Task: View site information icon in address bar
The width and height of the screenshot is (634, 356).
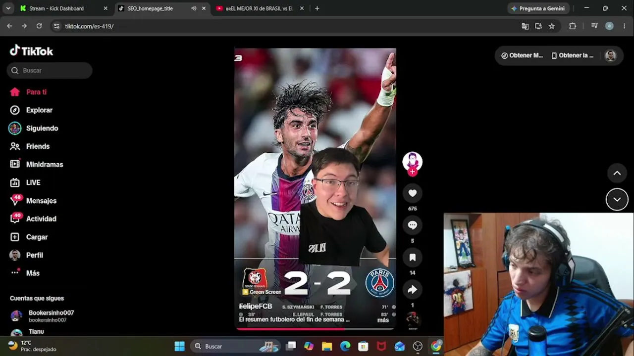Action: point(56,26)
